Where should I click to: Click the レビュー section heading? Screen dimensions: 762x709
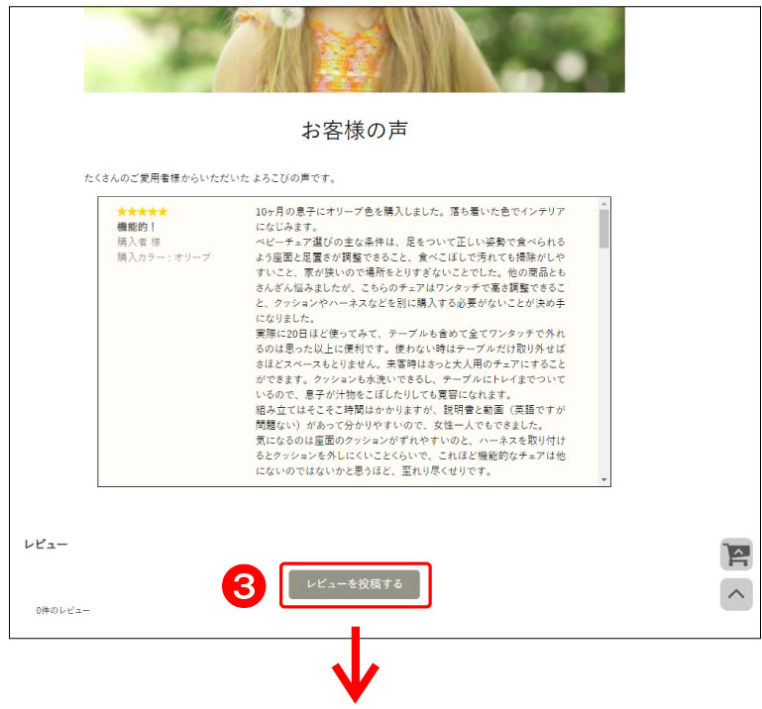point(46,544)
